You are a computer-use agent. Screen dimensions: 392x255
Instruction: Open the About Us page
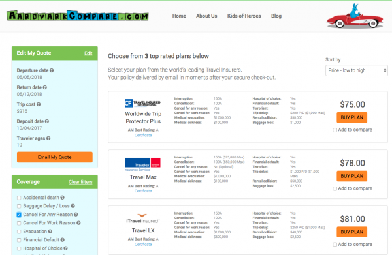click(206, 16)
